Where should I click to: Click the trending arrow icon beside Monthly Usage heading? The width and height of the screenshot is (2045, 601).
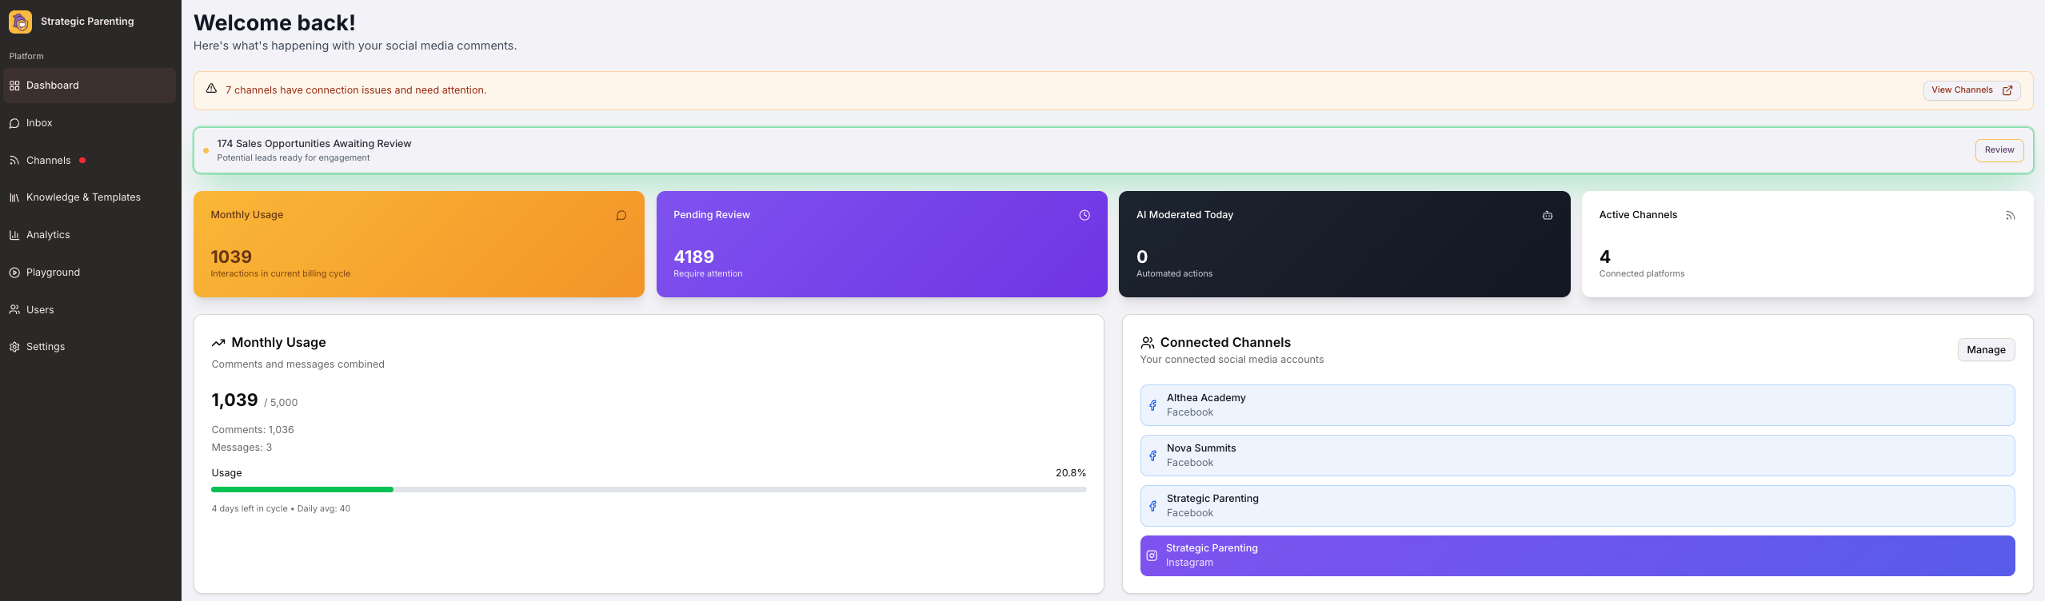(x=218, y=343)
